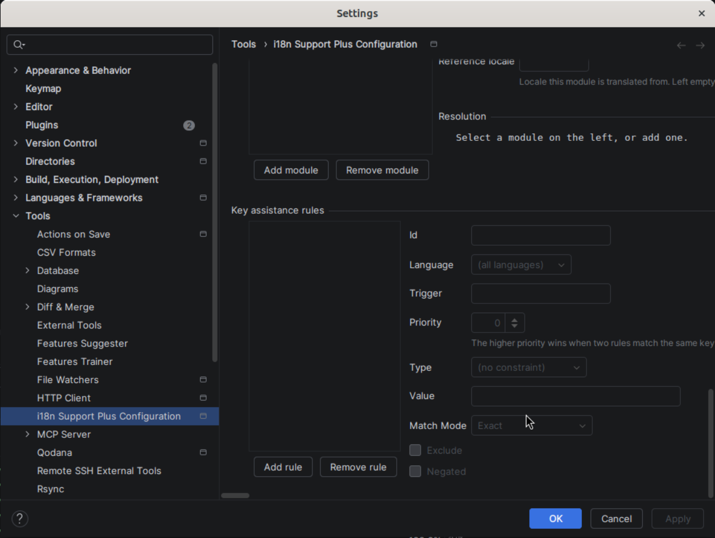Select CSV Formats under Tools
Viewport: 715px width, 538px height.
(x=66, y=253)
